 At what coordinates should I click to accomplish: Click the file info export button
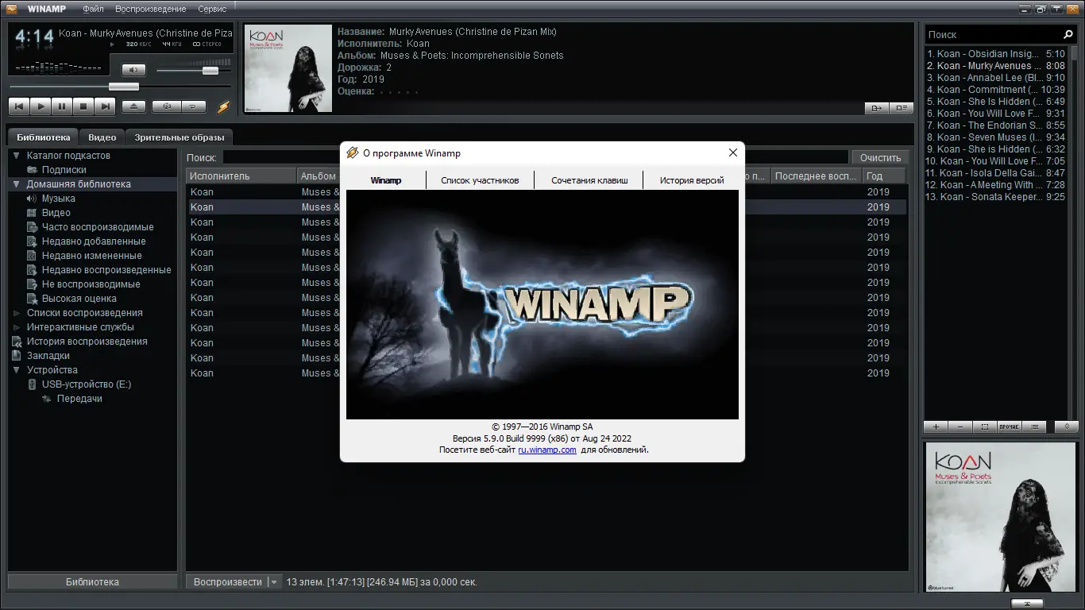tap(876, 108)
